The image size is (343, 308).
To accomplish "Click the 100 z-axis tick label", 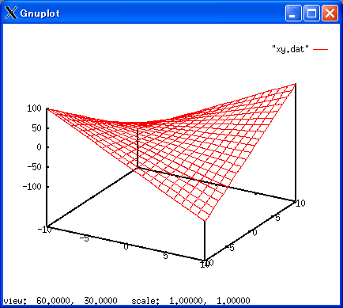I will click(x=34, y=108).
